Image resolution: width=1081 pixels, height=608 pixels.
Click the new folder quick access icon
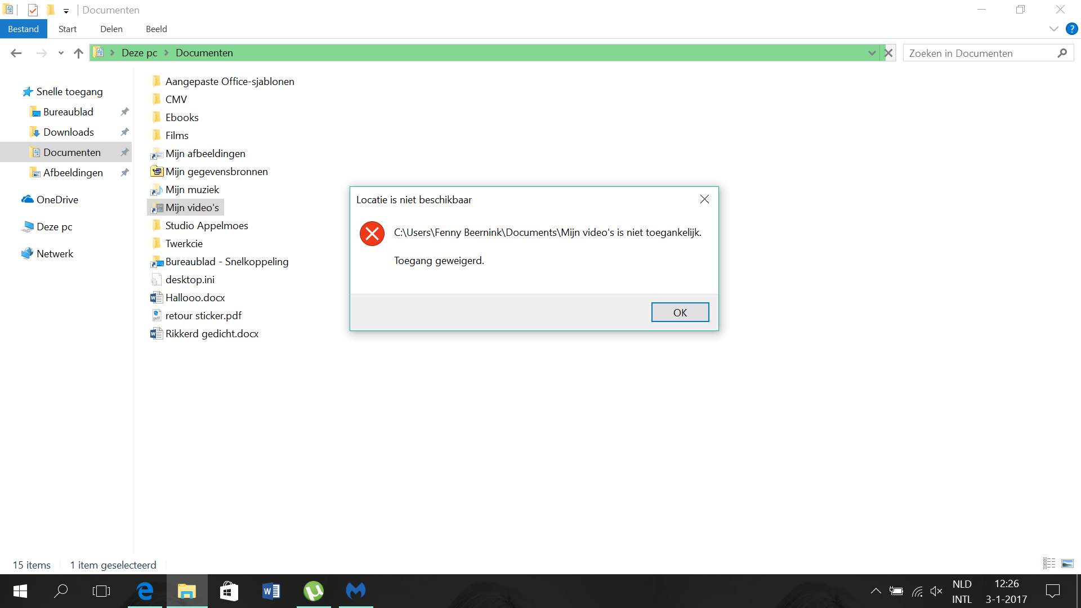pos(51,10)
